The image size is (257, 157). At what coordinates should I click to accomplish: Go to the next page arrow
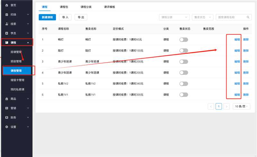tap(226, 107)
